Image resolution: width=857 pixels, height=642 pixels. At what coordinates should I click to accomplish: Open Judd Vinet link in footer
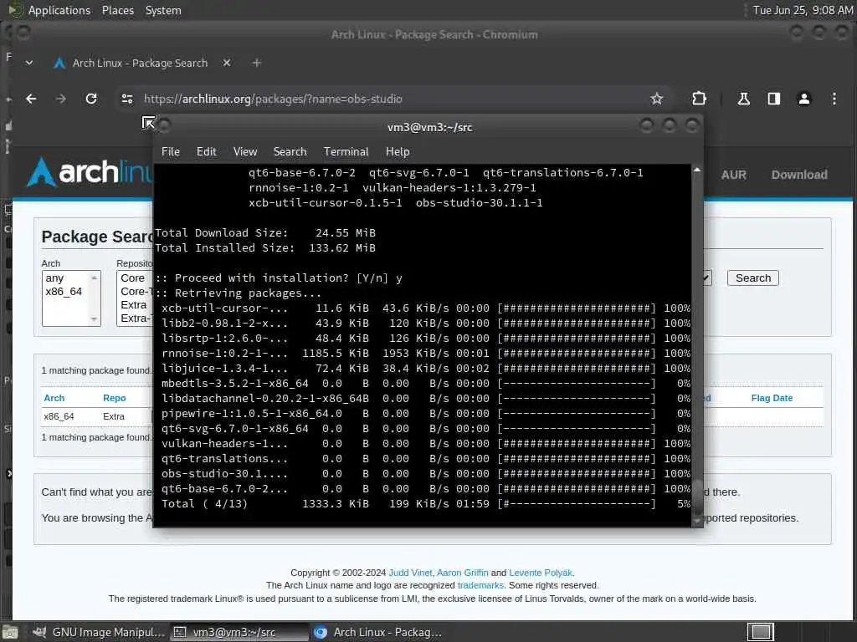(x=410, y=573)
